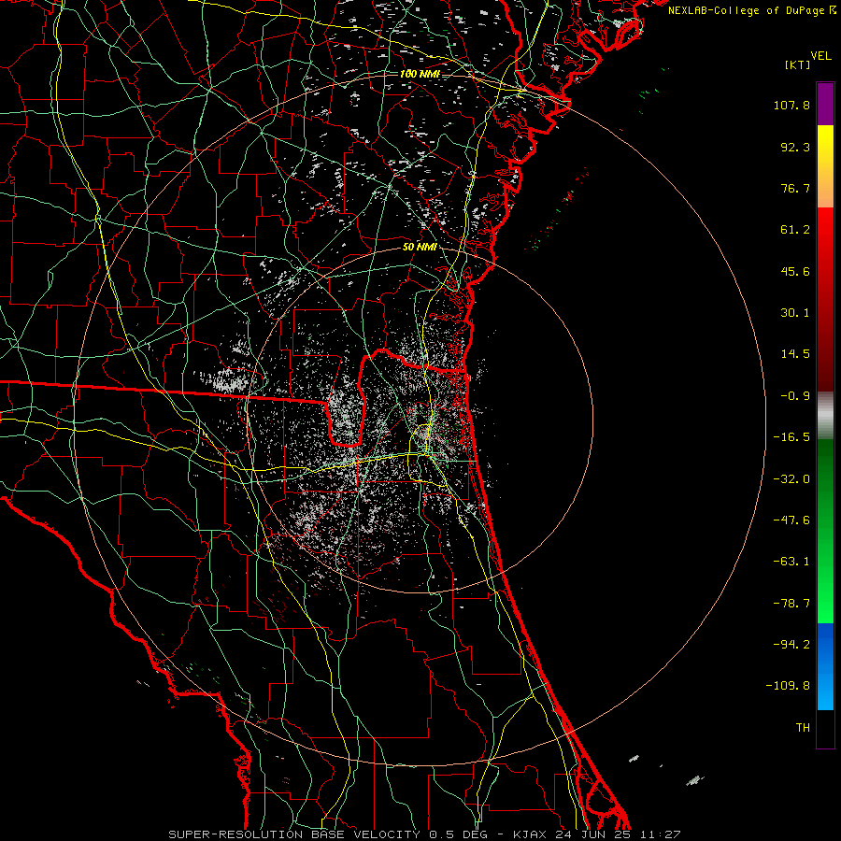Click the -78.7 velocity scale value
Screen dimensions: 841x841
point(791,604)
